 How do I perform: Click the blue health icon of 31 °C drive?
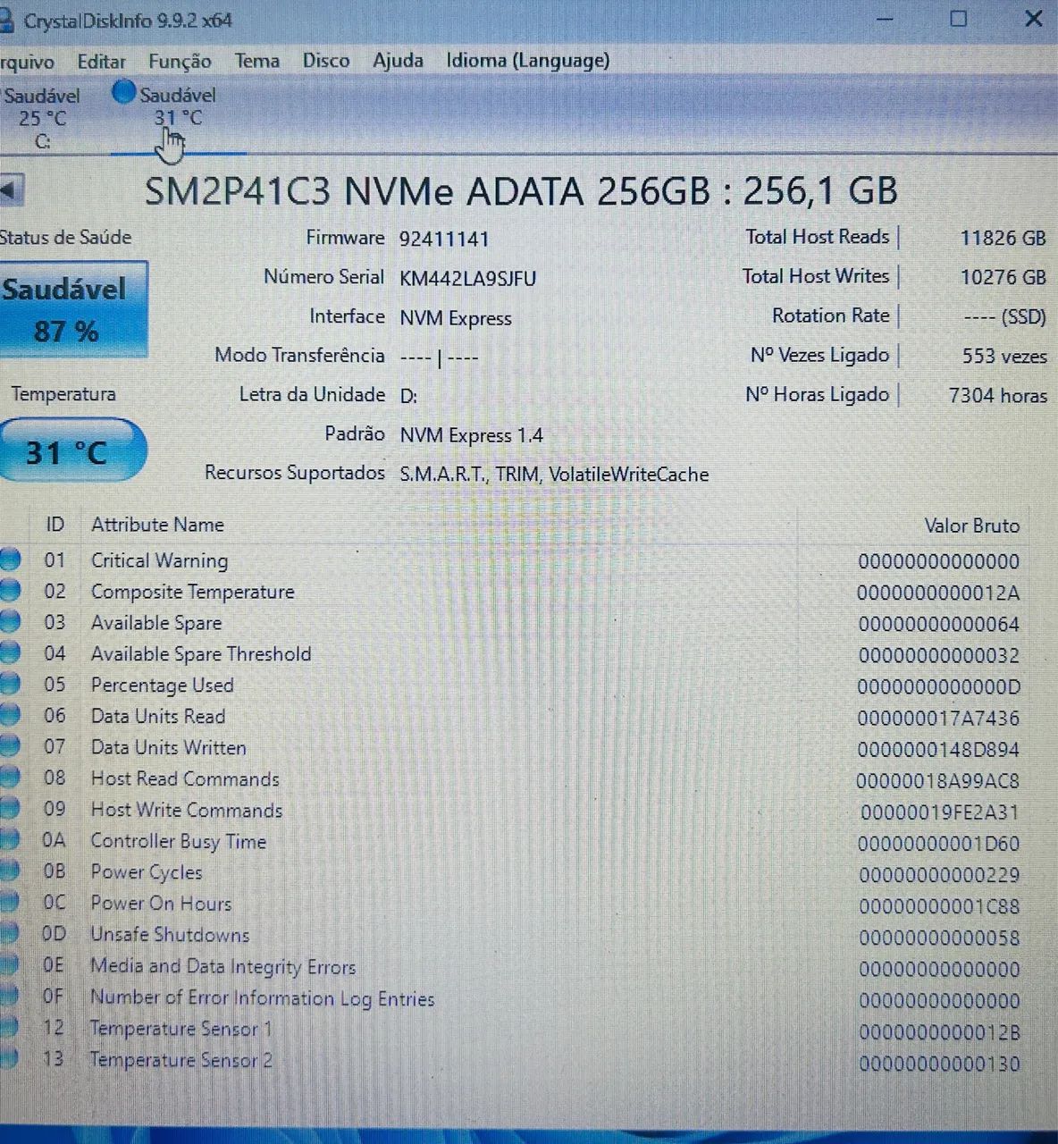tap(124, 93)
